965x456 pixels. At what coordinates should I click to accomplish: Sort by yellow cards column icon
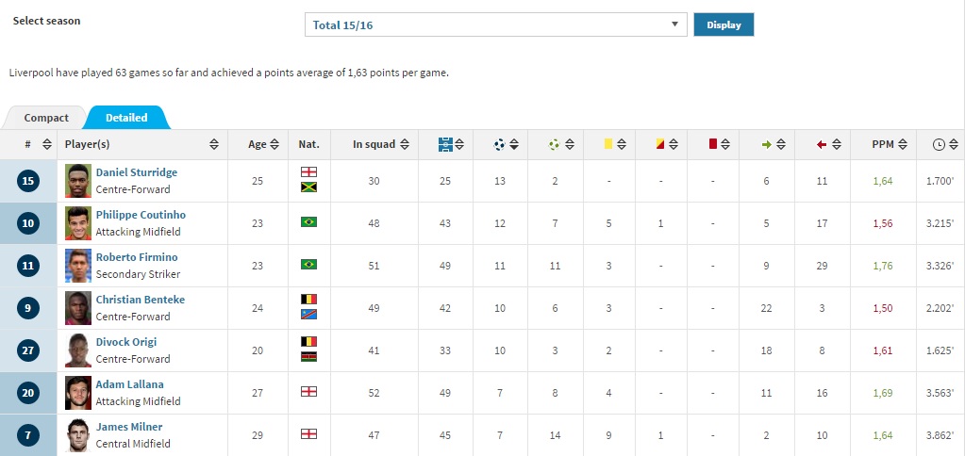(608, 144)
